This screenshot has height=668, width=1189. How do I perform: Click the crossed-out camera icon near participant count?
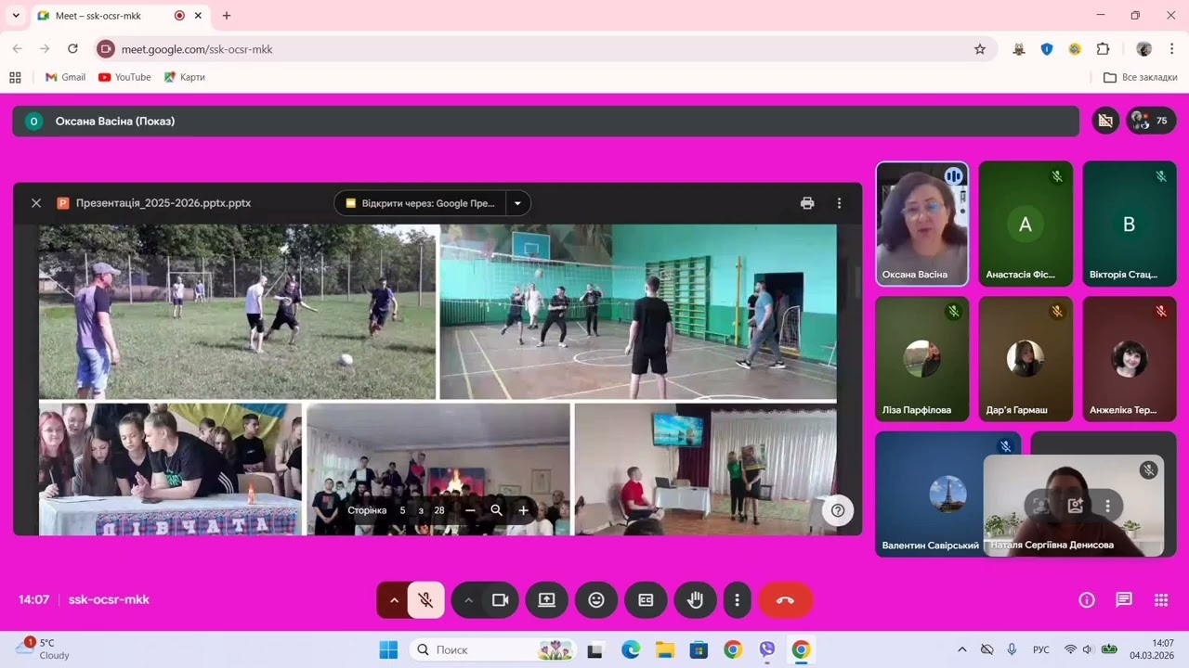tap(1105, 121)
